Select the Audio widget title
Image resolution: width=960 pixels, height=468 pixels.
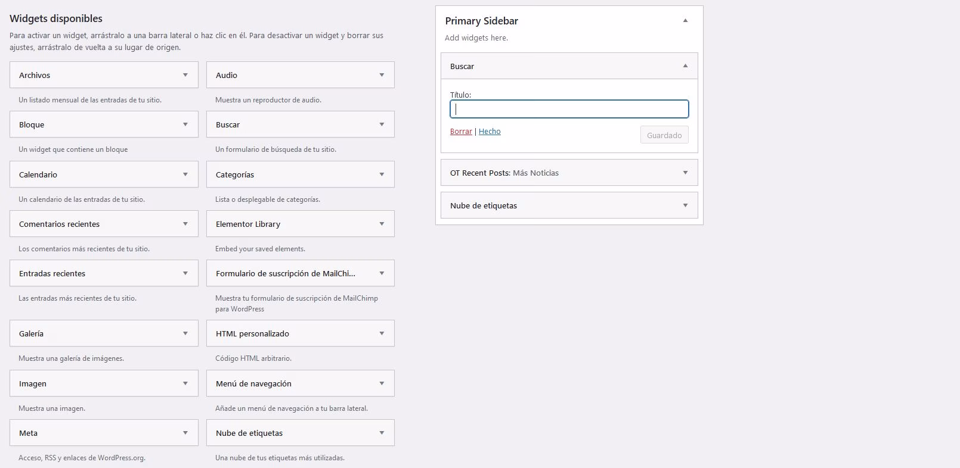[227, 75]
